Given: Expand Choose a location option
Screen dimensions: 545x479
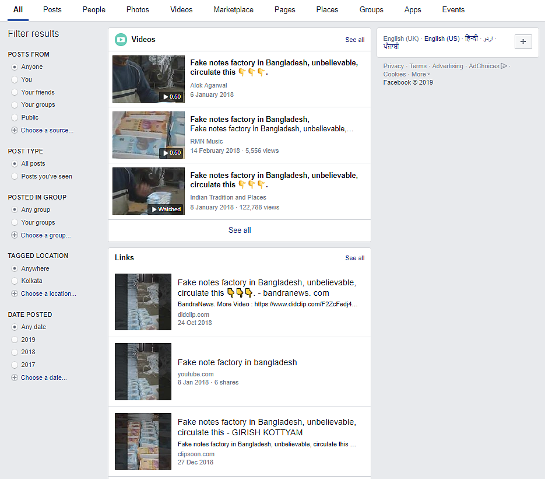Looking at the screenshot, I should 48,293.
